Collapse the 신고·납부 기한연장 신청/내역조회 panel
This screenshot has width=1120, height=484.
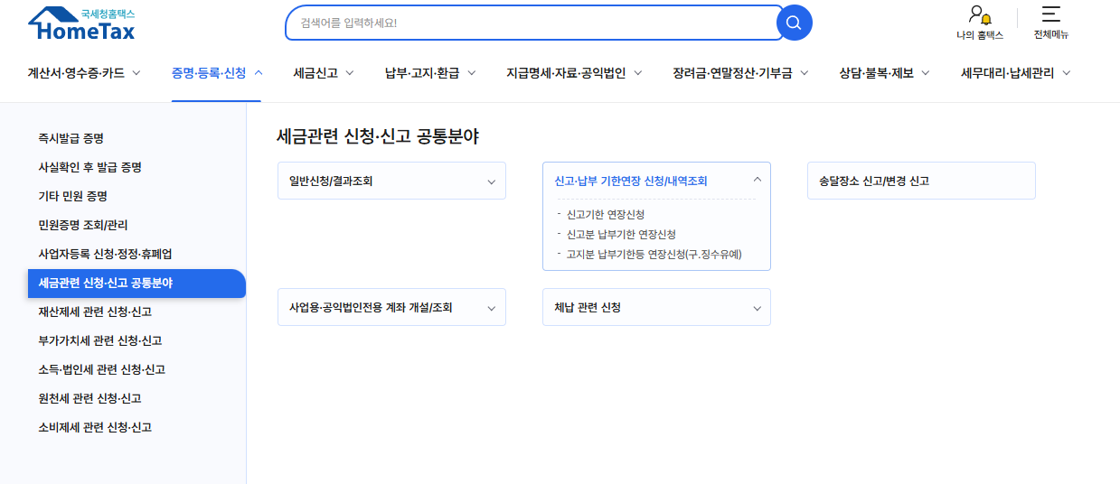point(656,181)
